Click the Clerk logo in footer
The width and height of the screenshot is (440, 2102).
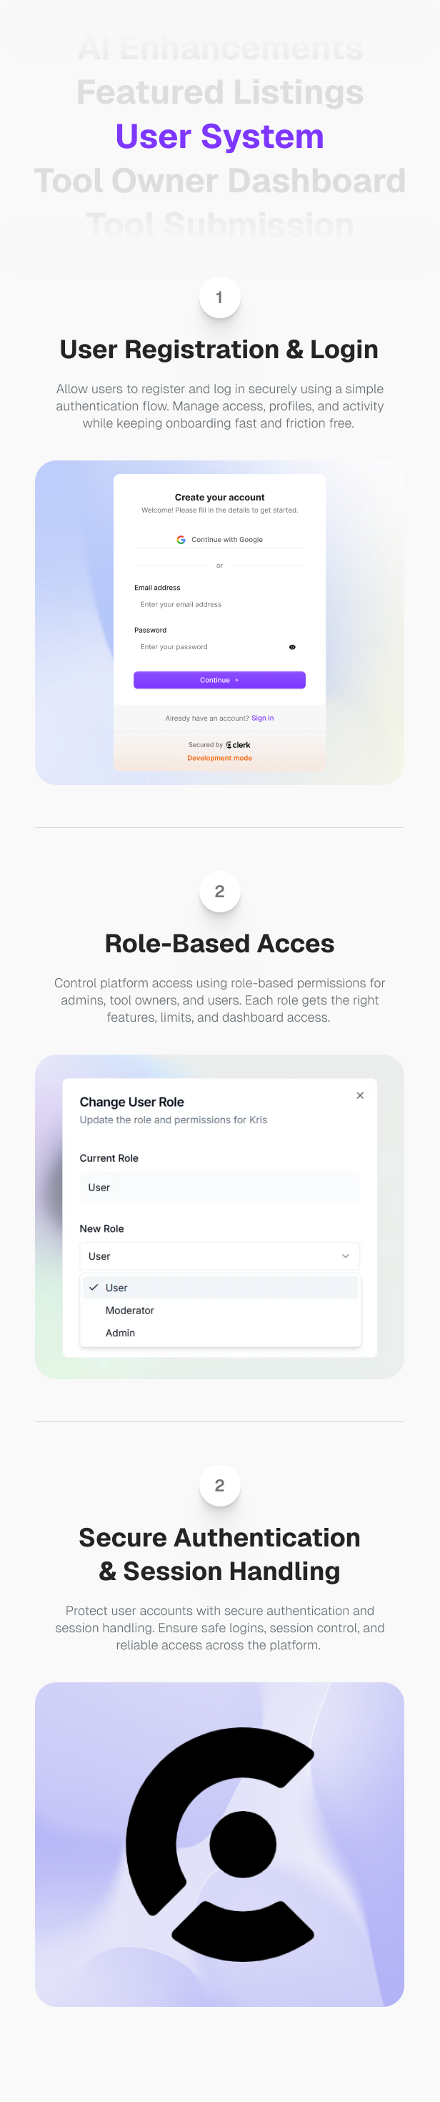coord(238,745)
